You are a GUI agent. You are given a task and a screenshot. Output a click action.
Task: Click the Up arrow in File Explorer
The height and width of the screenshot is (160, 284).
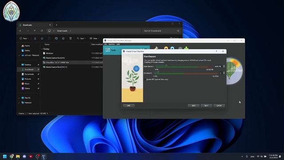(35, 31)
